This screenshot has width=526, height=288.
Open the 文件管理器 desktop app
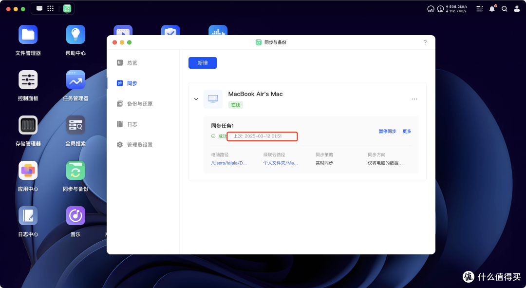point(28,35)
